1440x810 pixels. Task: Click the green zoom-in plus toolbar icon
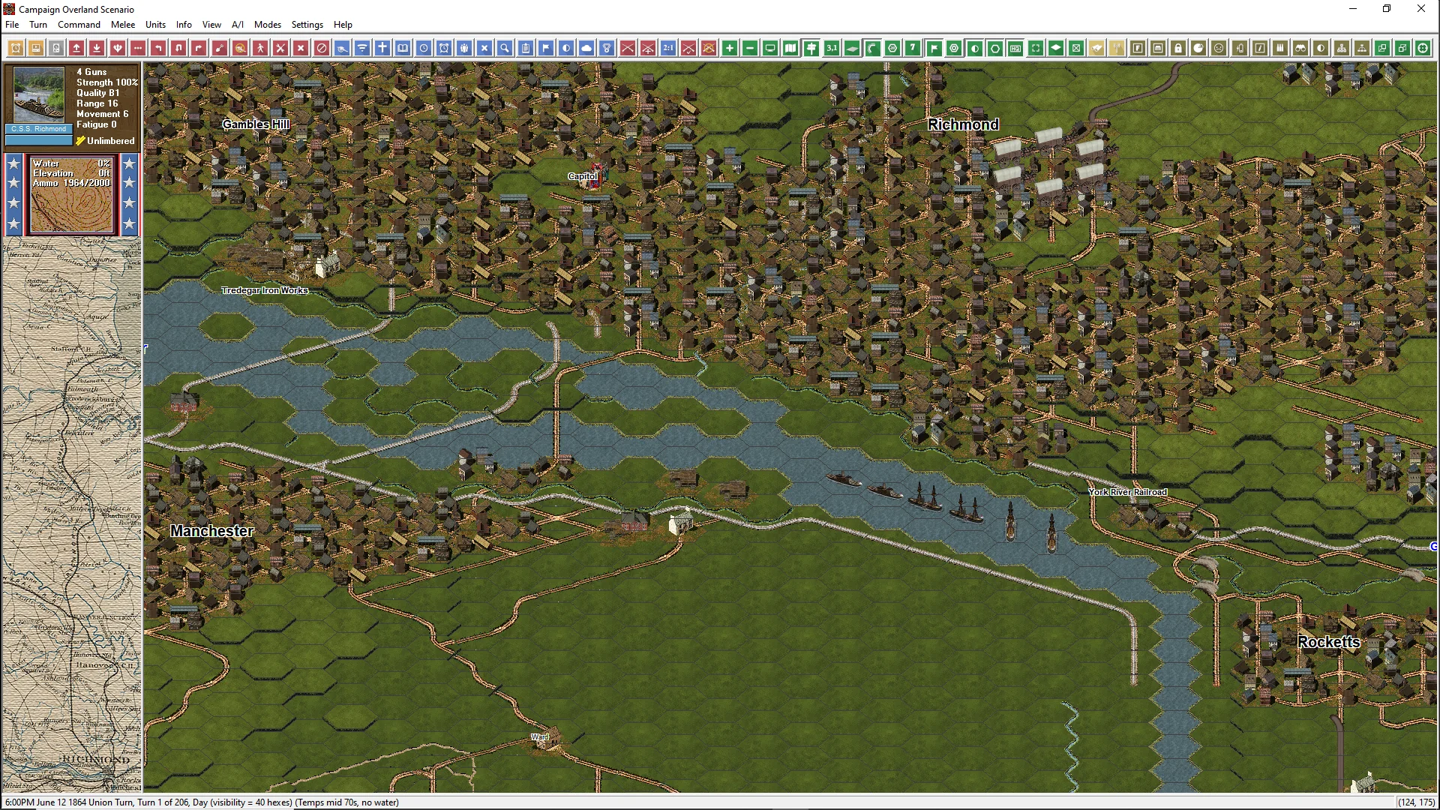[x=729, y=48]
